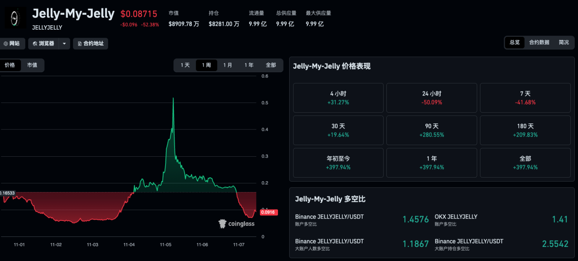The width and height of the screenshot is (578, 261).
Task: Click the 24 小时 performance card
Action: pyautogui.click(x=431, y=98)
